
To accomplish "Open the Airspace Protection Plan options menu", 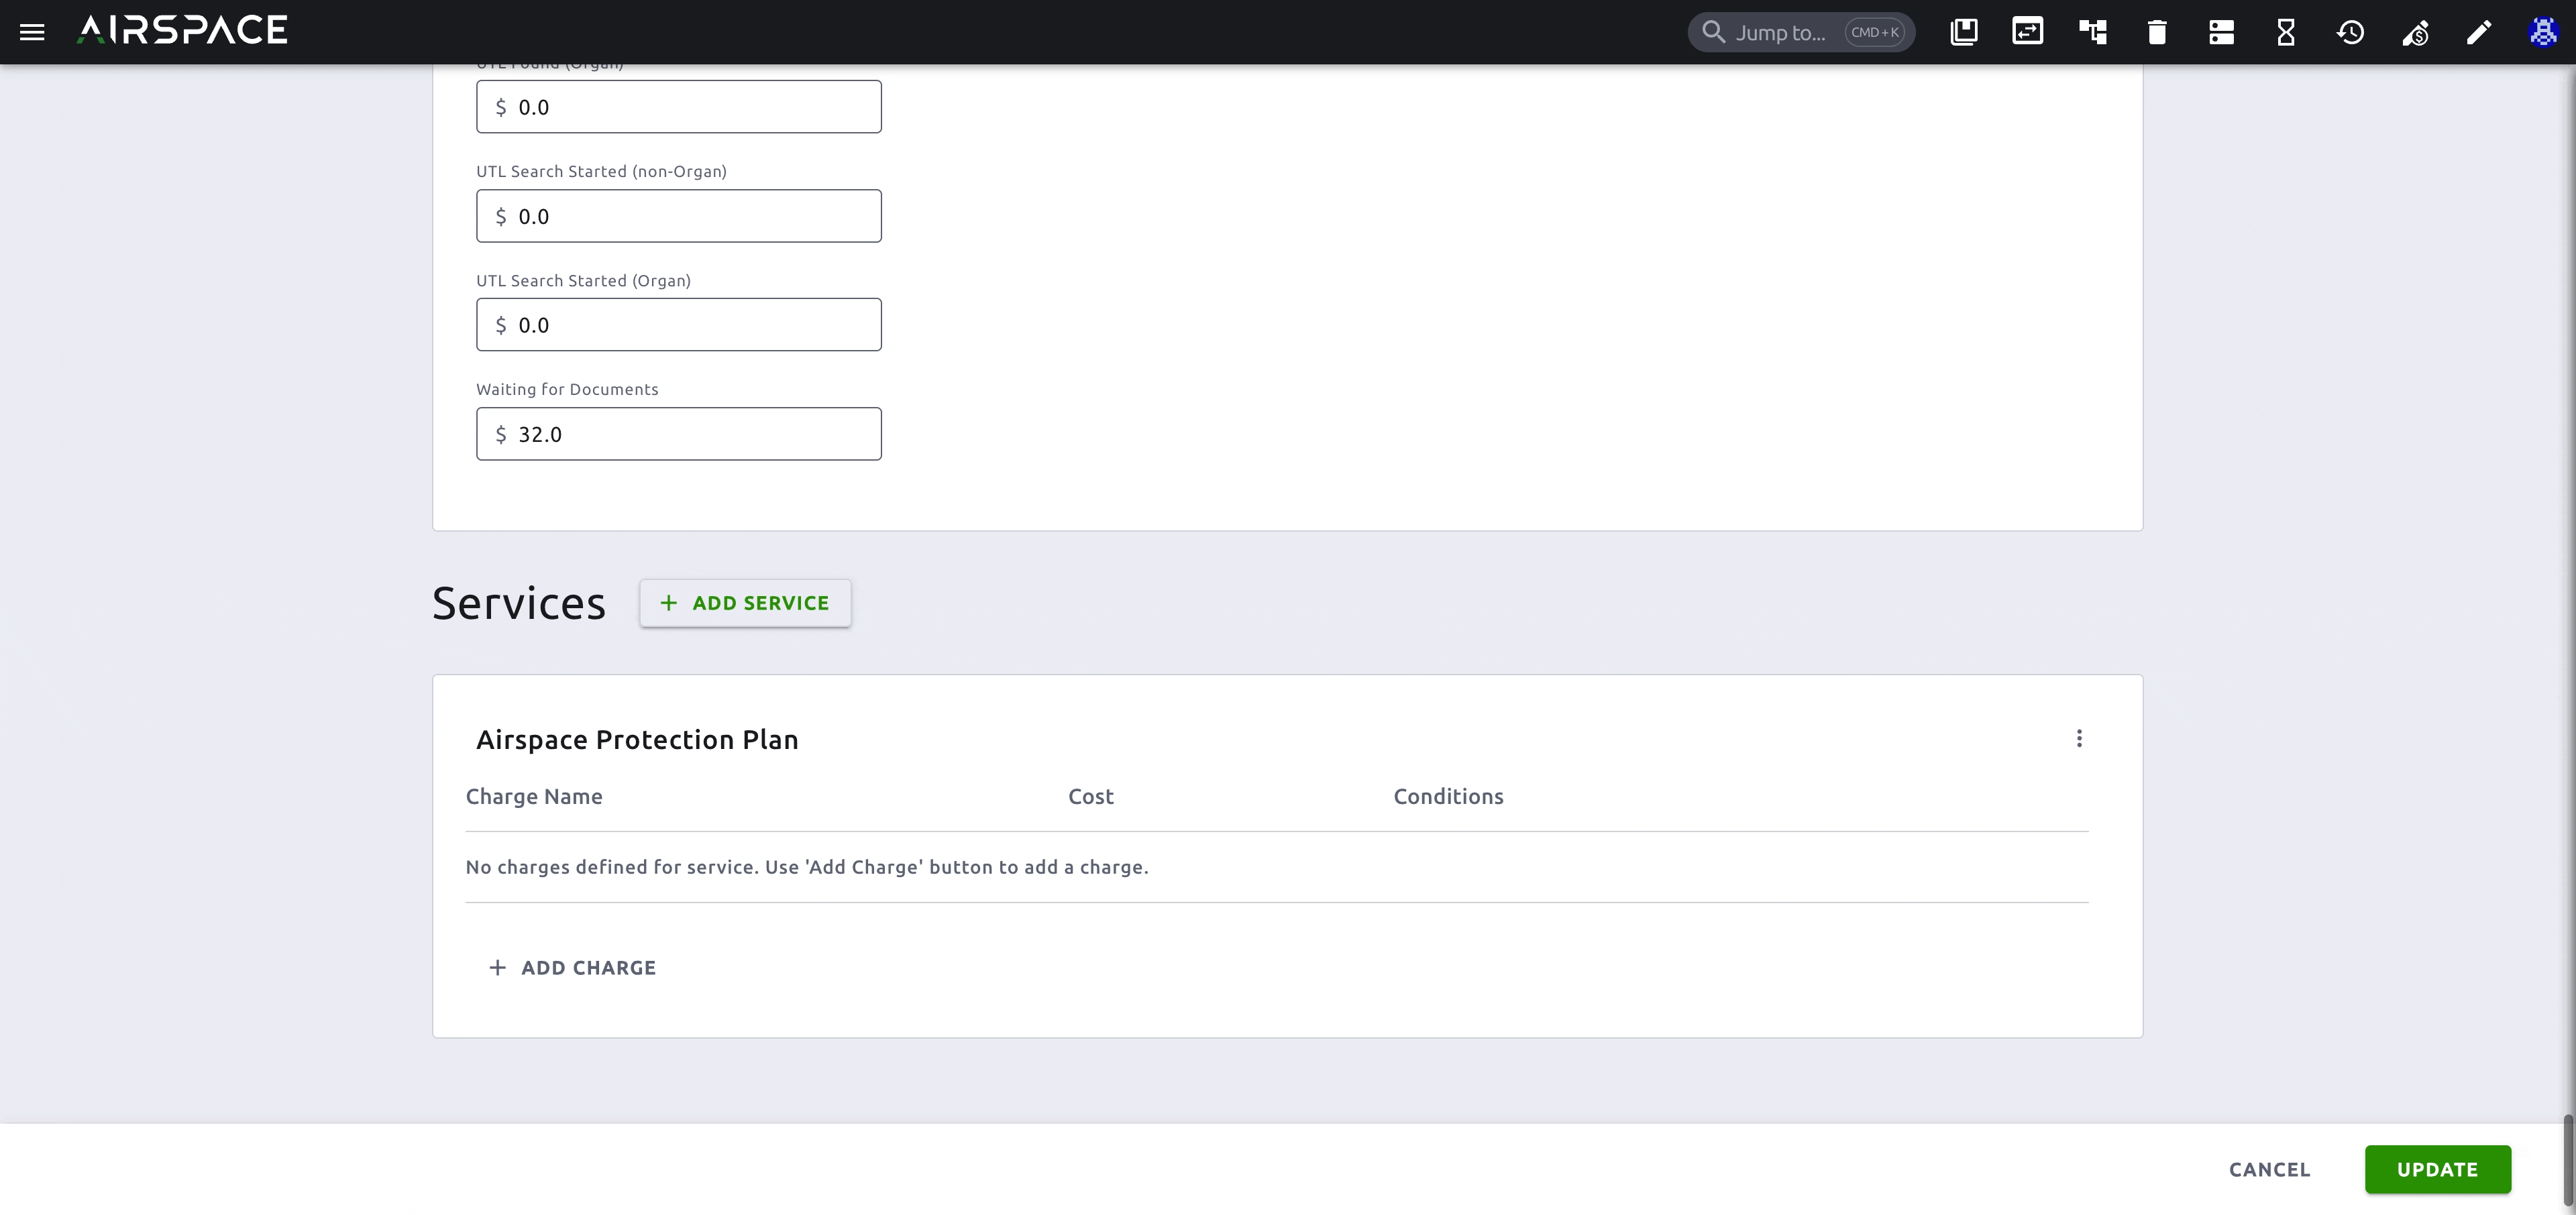I will (2079, 738).
